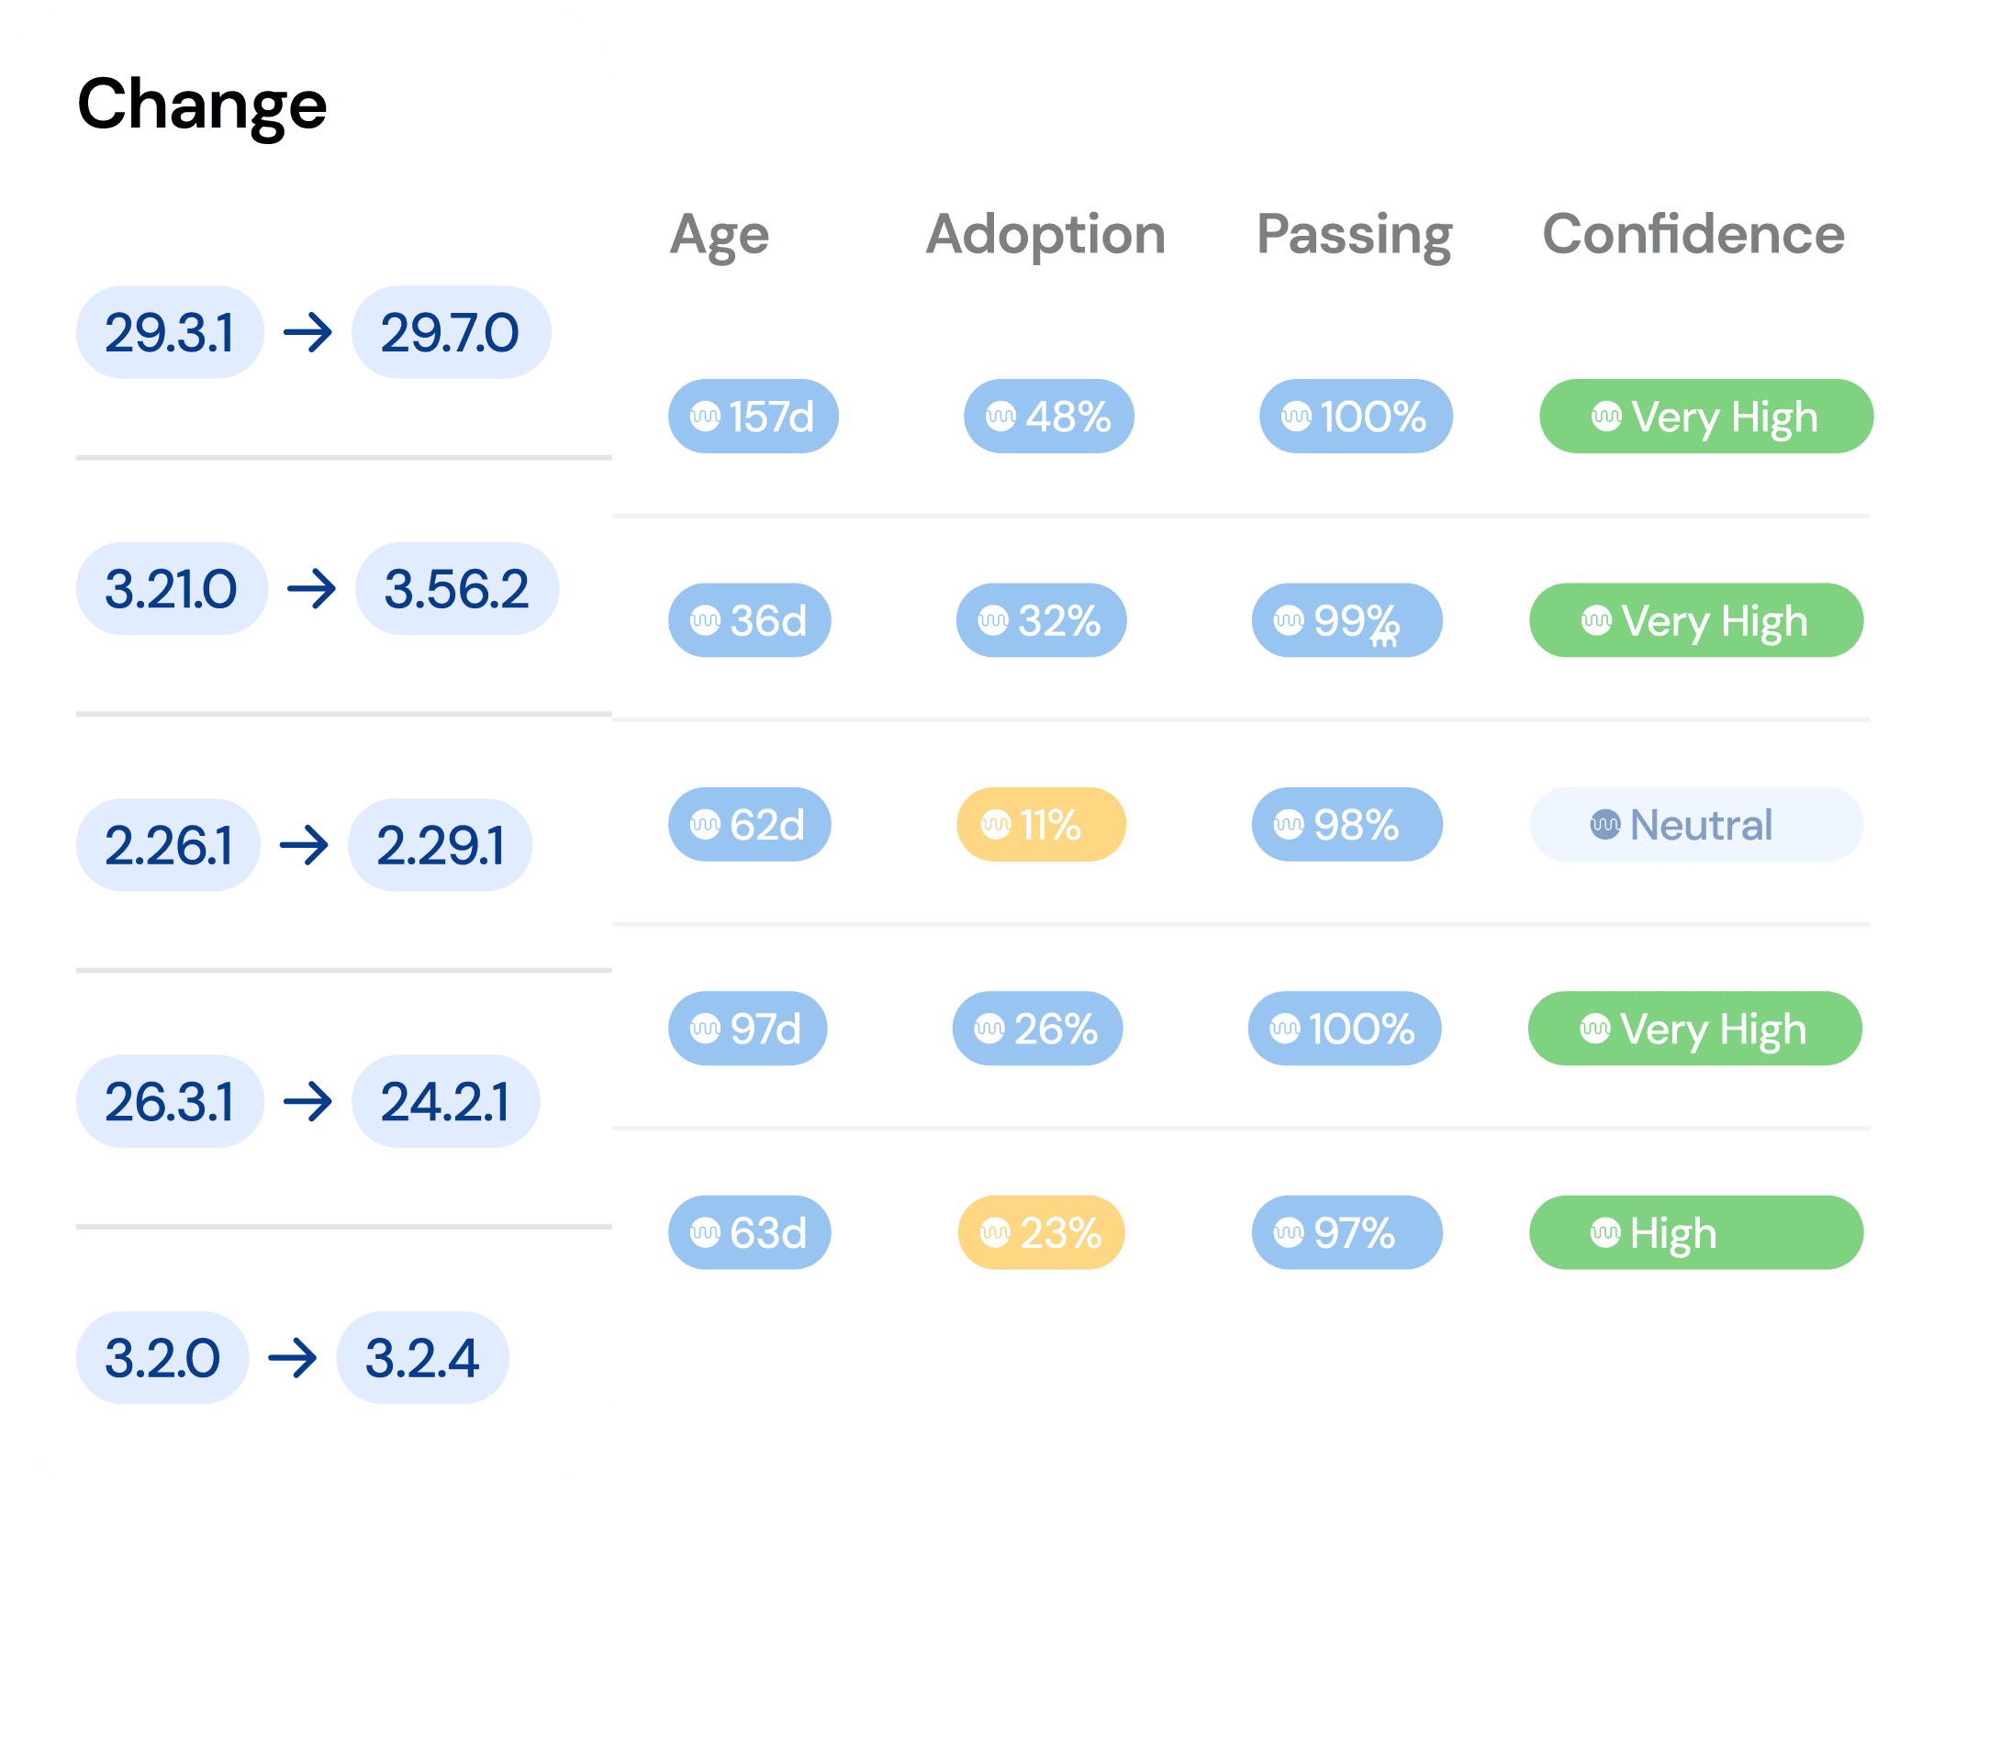Click the Confidence column header
The height and width of the screenshot is (1759, 1989).
click(1693, 236)
